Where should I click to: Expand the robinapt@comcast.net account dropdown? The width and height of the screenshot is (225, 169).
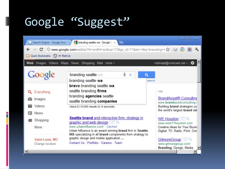click(x=171, y=63)
